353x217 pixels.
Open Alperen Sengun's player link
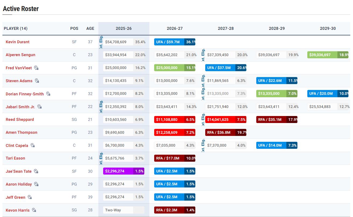pos(20,55)
